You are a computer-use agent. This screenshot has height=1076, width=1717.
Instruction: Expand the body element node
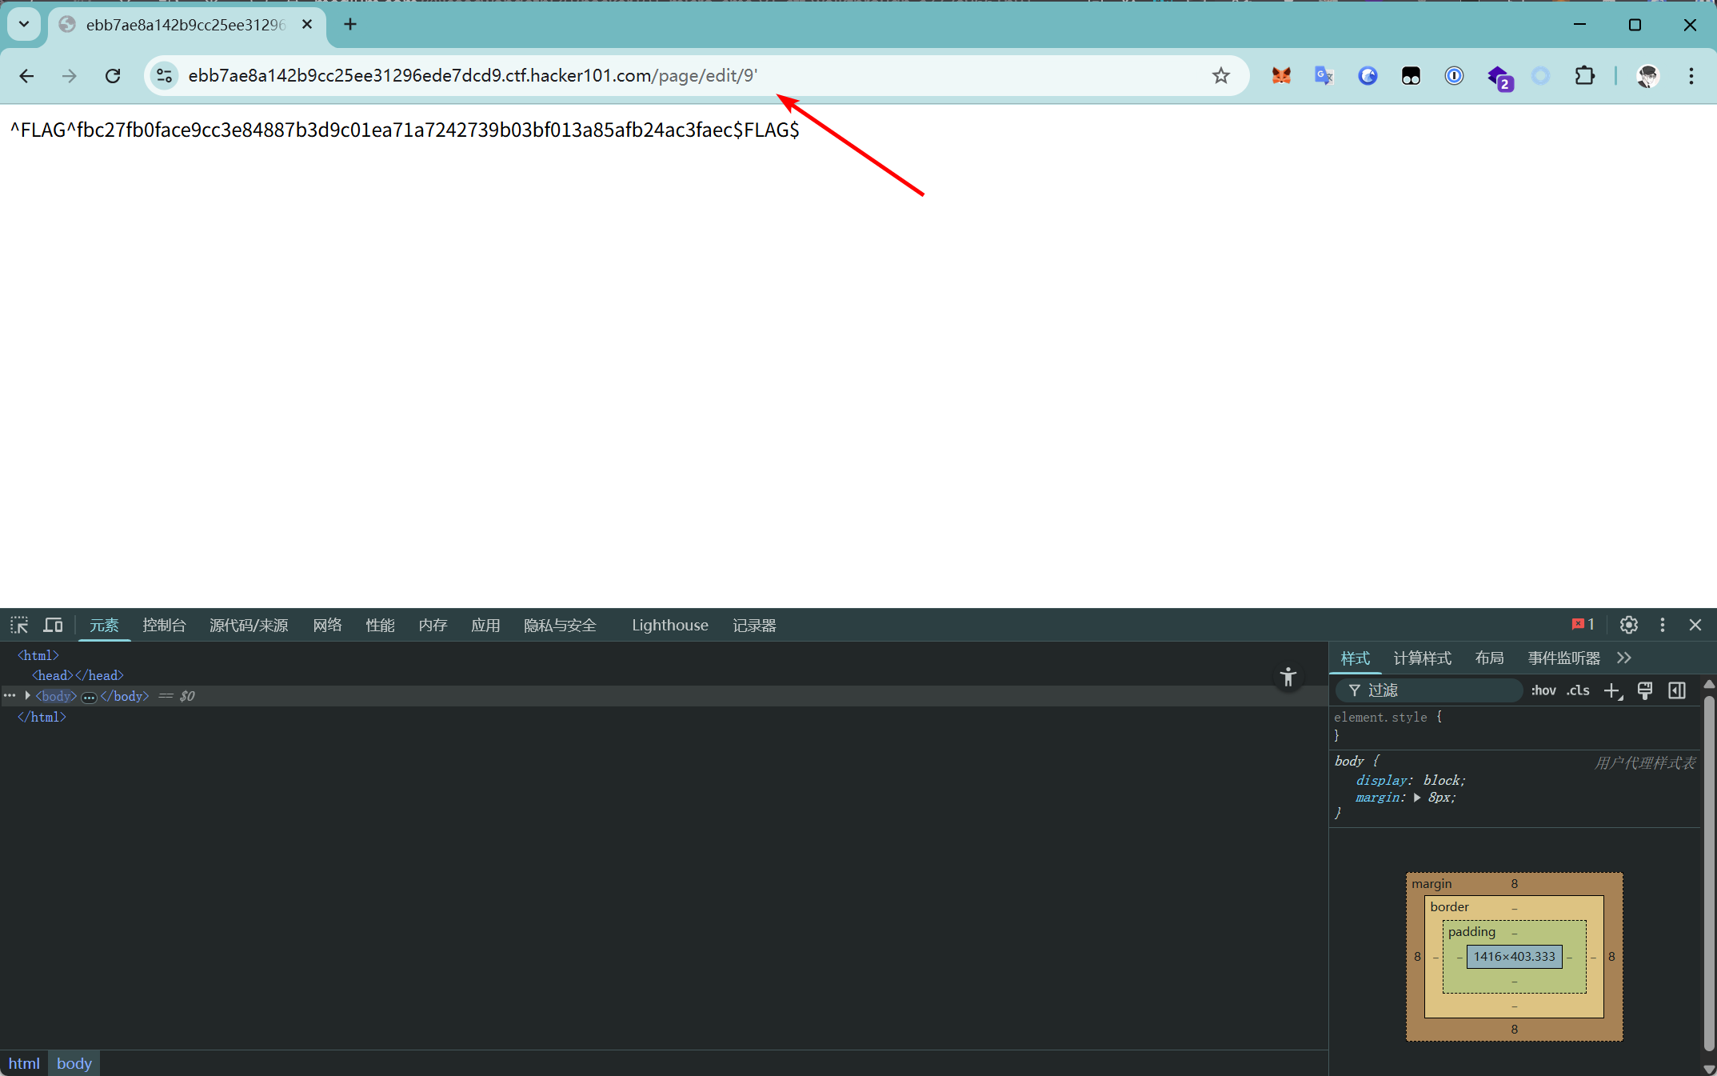pos(27,696)
